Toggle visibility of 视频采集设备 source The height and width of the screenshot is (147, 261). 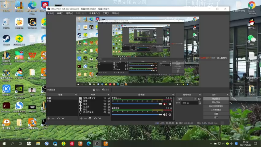[105, 98]
